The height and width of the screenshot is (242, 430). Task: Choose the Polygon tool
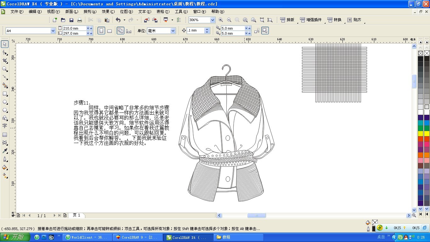pos(5,110)
